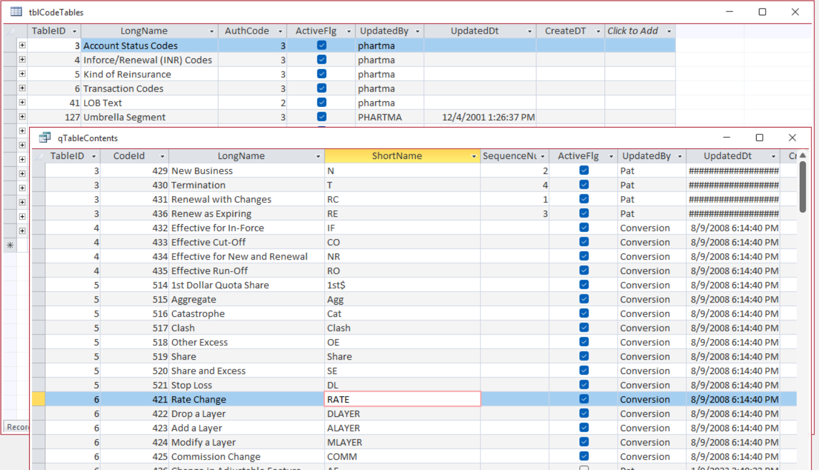The height and width of the screenshot is (470, 819).
Task: Open the UpdatedBy filter dropdown in tblCodeTables
Action: coord(418,31)
